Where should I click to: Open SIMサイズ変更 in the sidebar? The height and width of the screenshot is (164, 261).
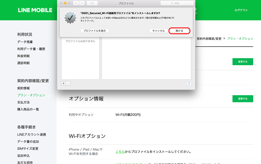pos(28,149)
